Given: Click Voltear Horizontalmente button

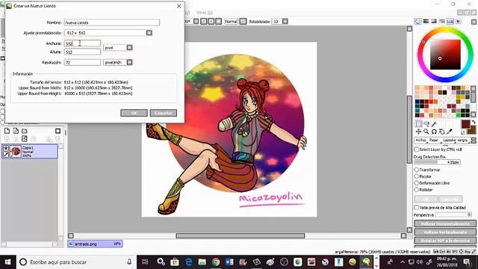Looking at the screenshot, I should [445, 223].
